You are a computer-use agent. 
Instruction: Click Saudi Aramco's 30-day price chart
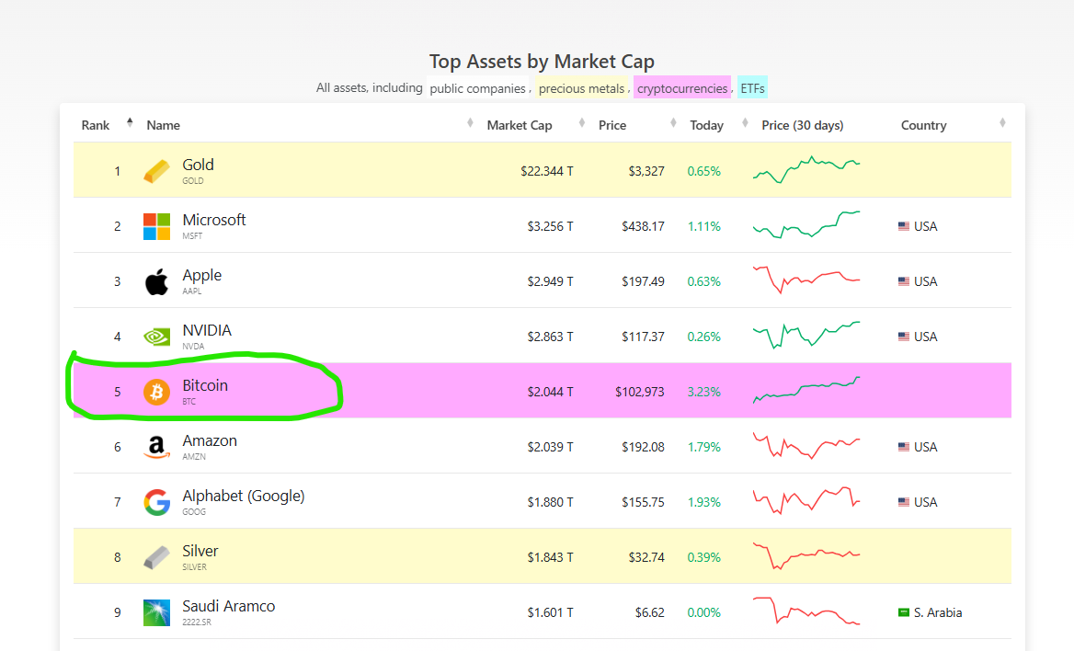(806, 611)
